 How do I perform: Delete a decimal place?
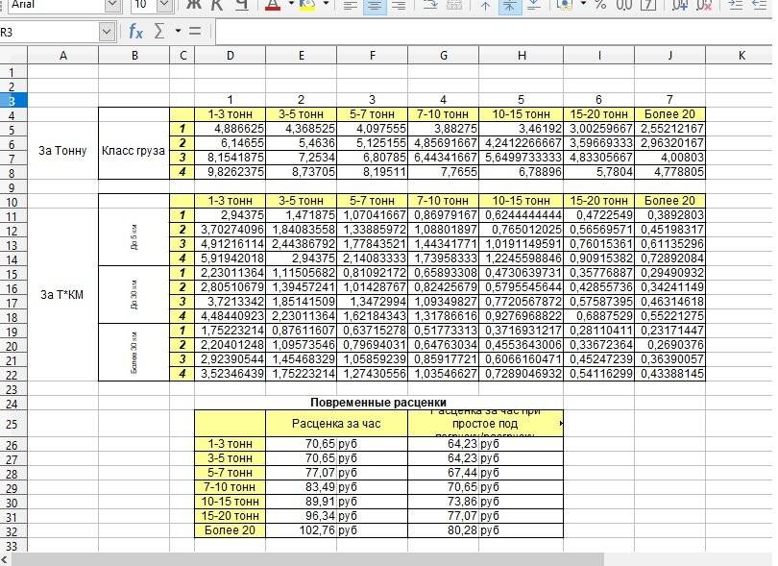[704, 5]
